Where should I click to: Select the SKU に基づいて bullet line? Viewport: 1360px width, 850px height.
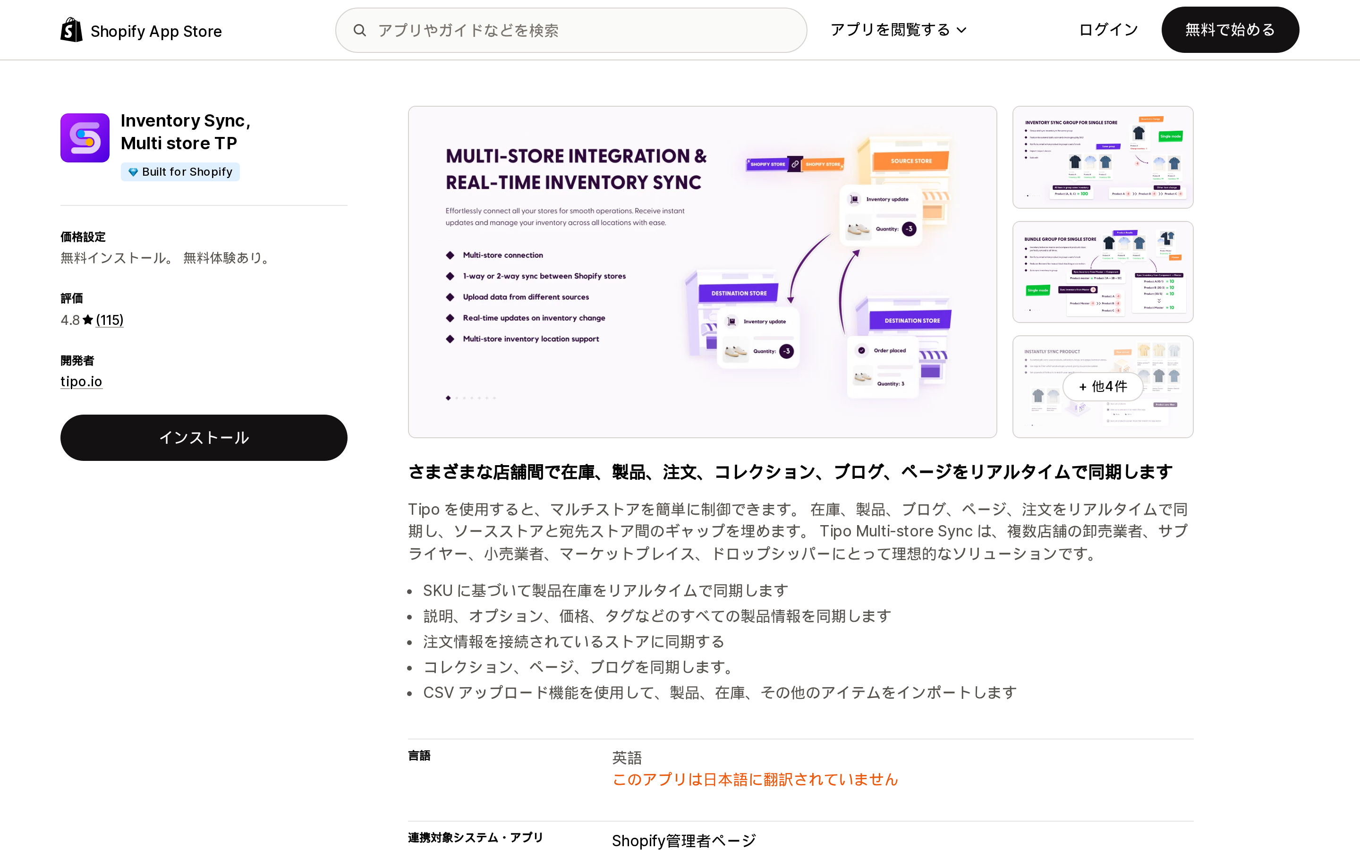click(606, 590)
